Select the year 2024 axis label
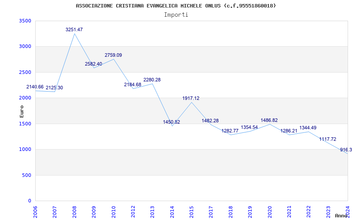Screen dimensions: 352x220 pyautogui.click(x=348, y=212)
